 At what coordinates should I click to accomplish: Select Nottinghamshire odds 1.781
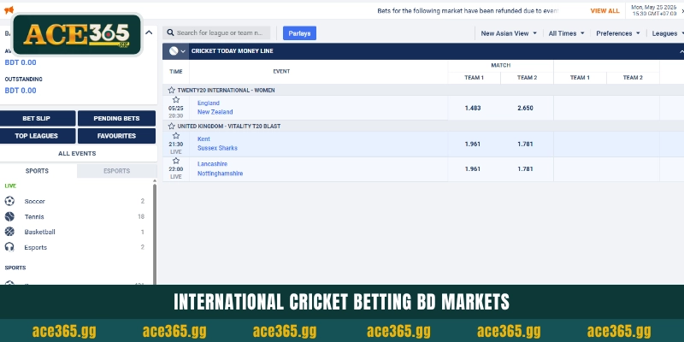click(527, 168)
